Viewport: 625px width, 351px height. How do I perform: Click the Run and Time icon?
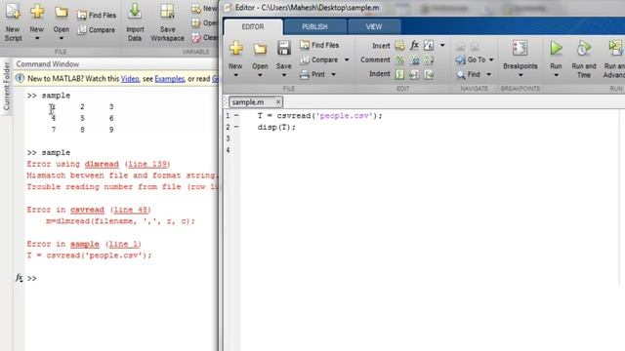click(x=584, y=48)
